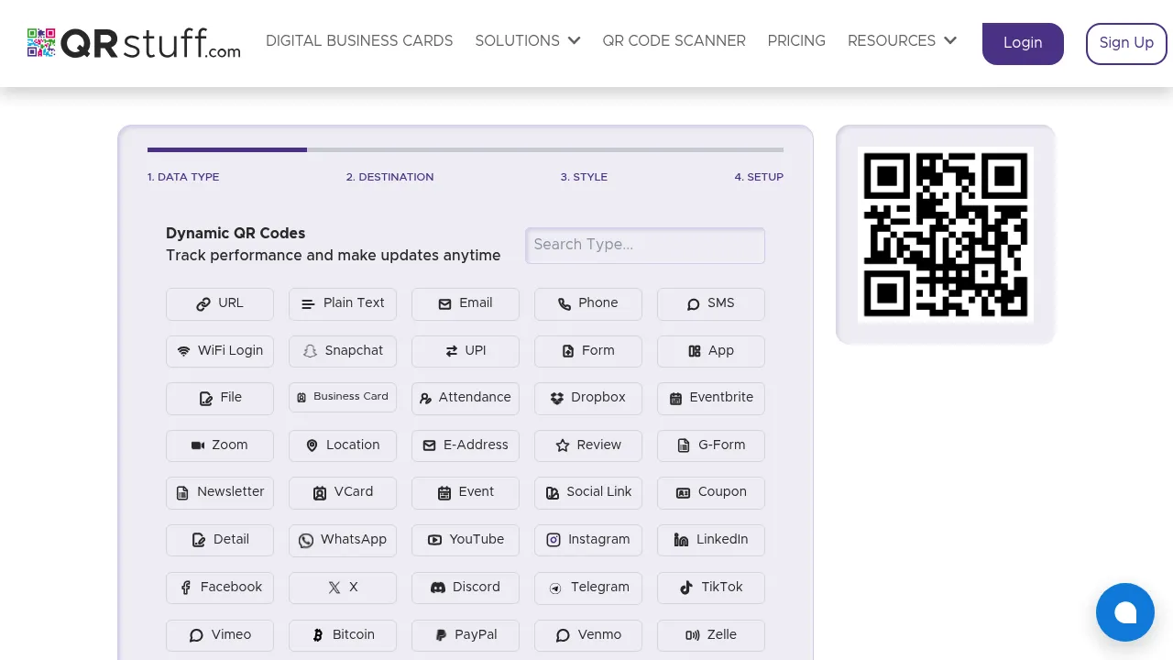1173x660 pixels.
Task: Click the Login button
Action: (1023, 43)
